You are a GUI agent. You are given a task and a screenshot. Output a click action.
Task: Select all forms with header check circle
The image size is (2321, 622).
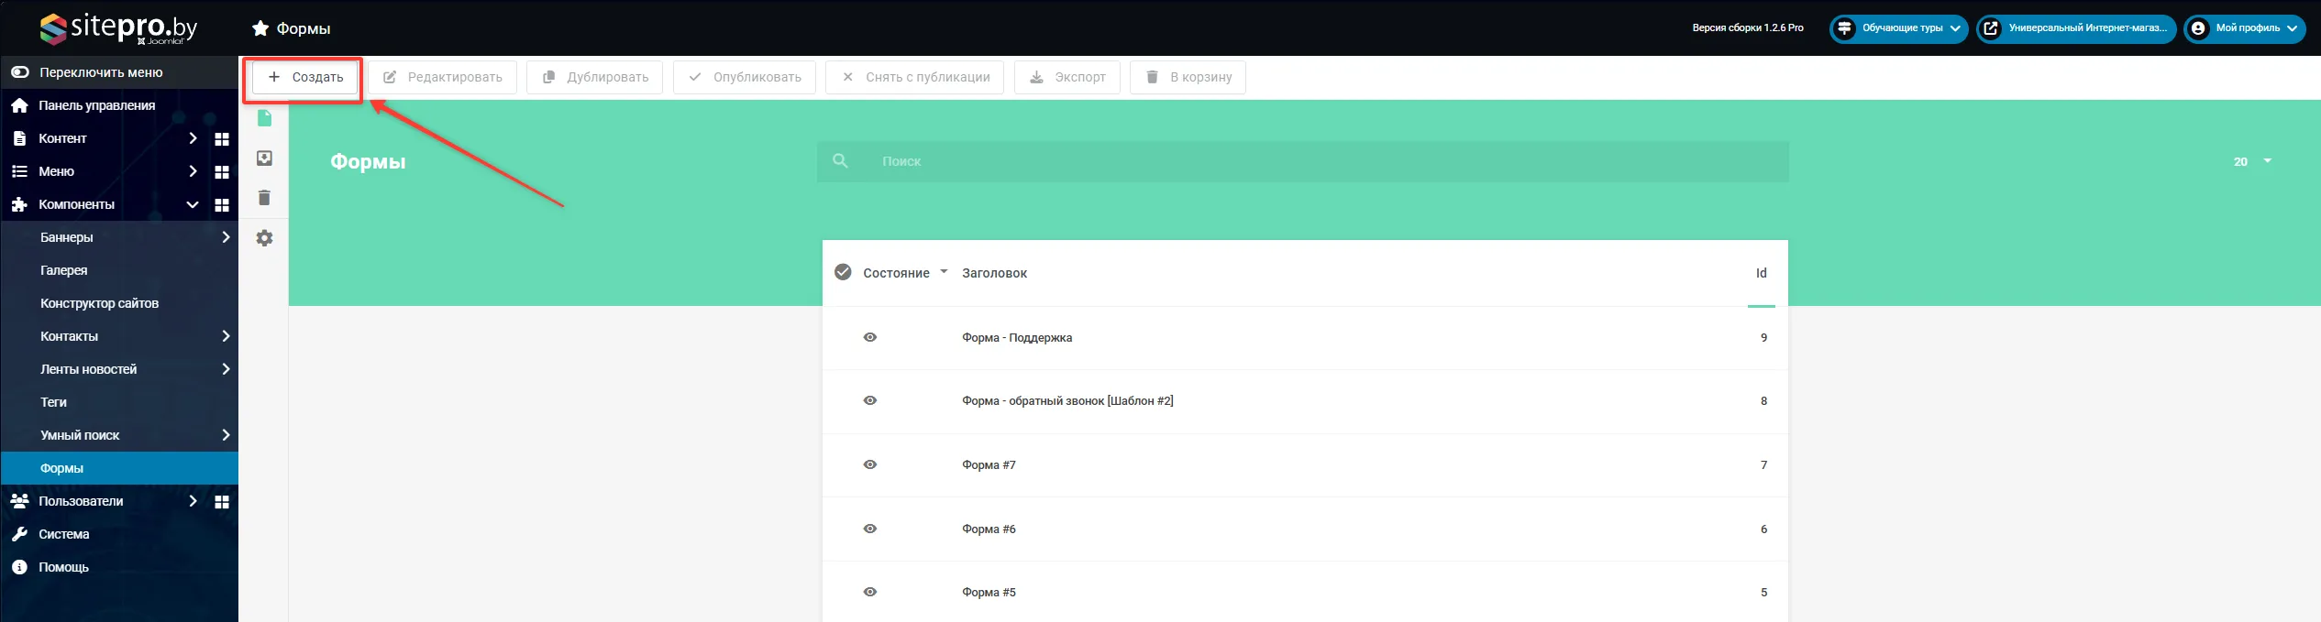pyautogui.click(x=843, y=272)
